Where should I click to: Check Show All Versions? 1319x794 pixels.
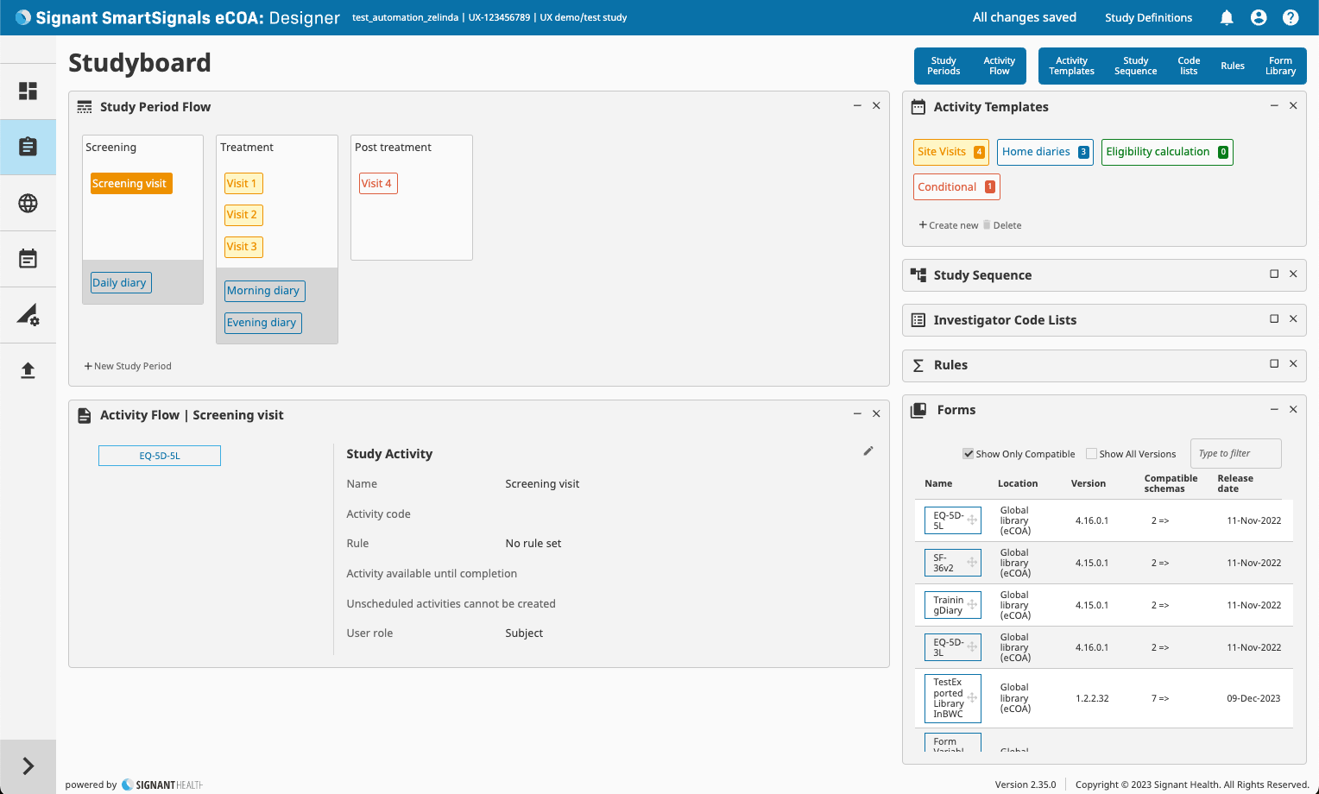point(1092,454)
